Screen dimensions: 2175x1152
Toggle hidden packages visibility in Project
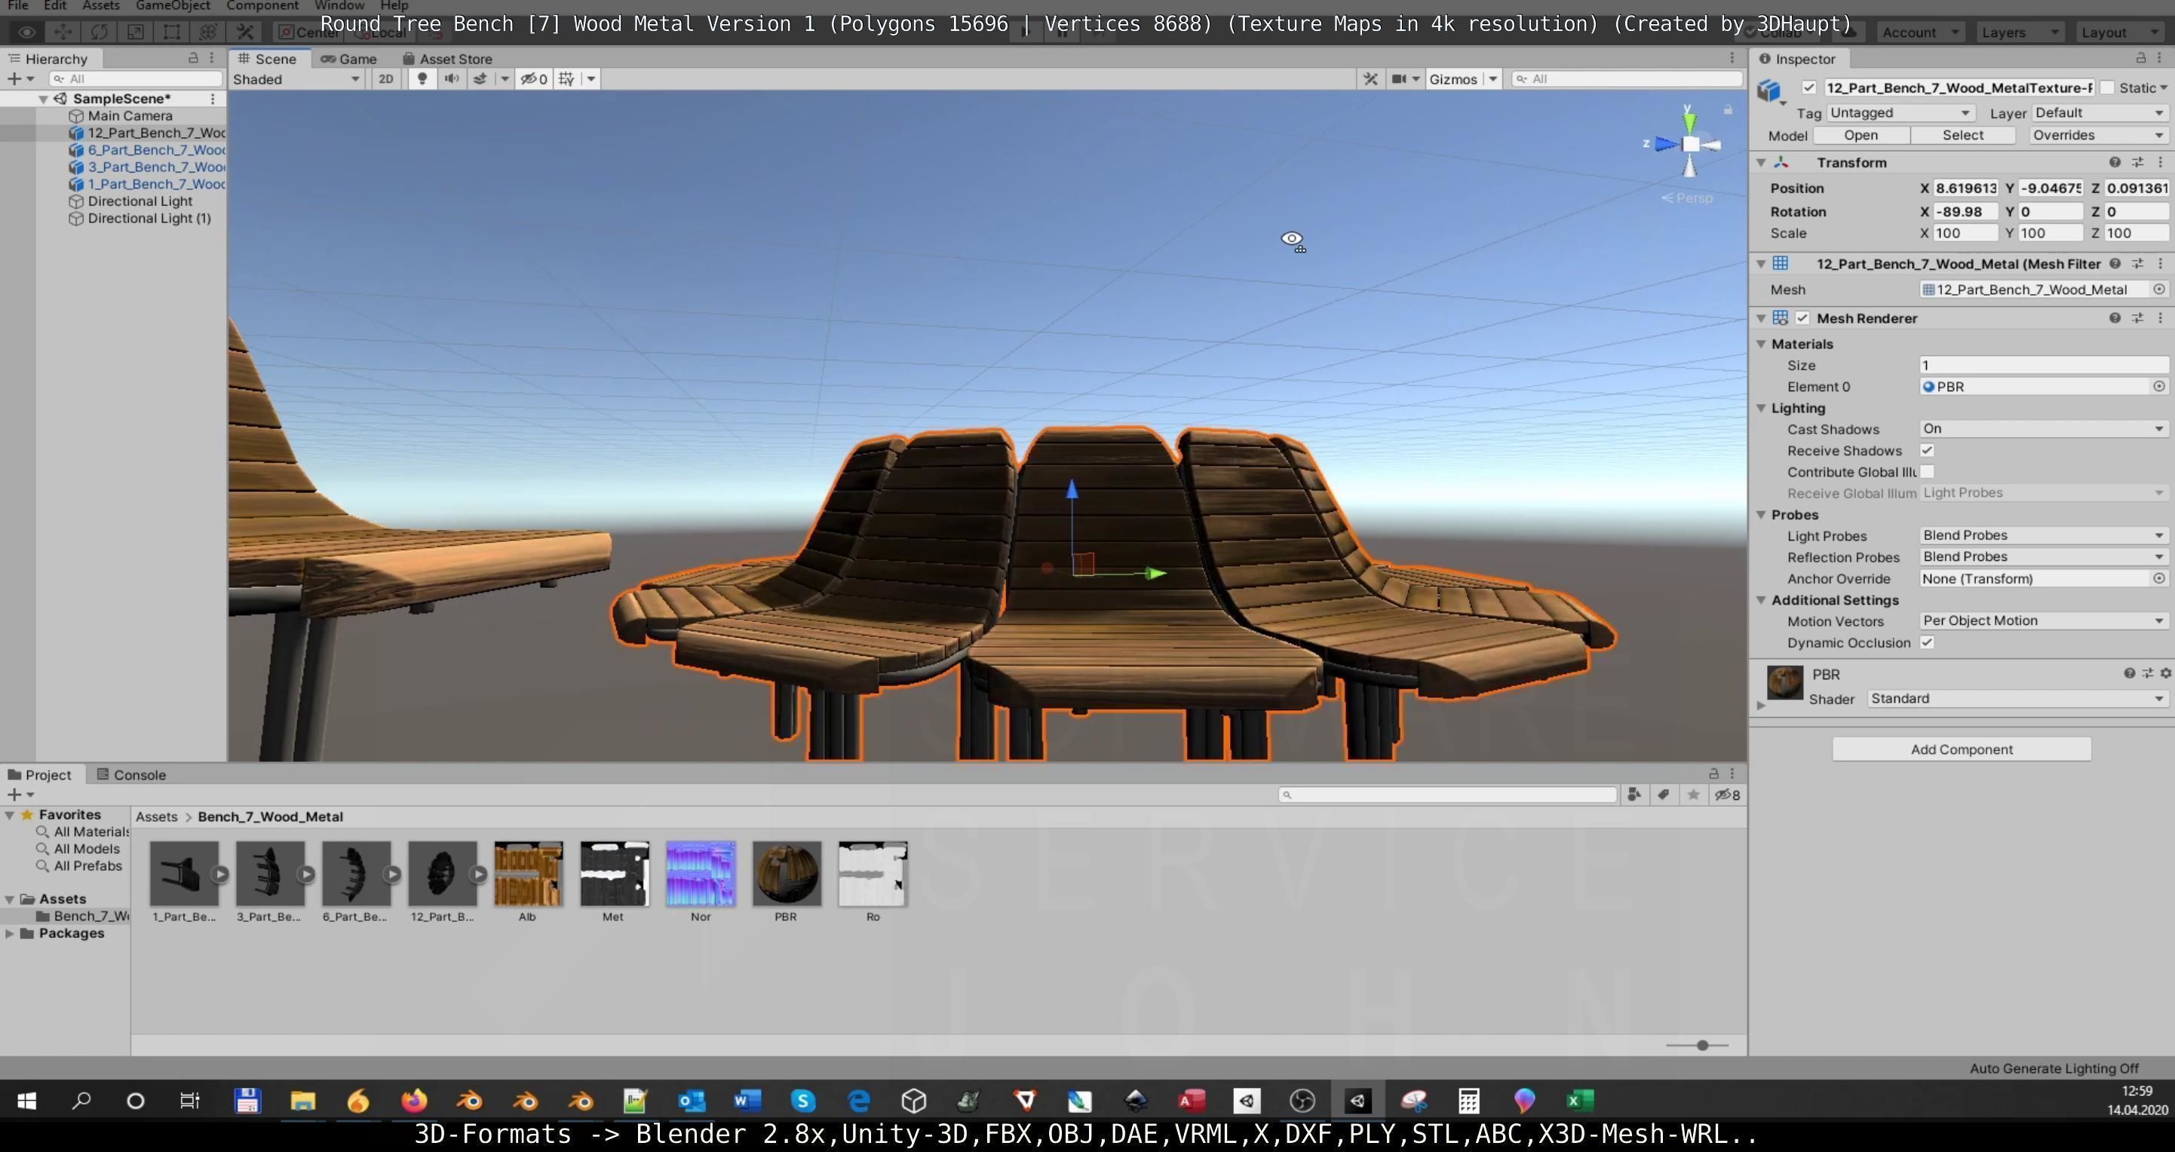pyautogui.click(x=1727, y=795)
